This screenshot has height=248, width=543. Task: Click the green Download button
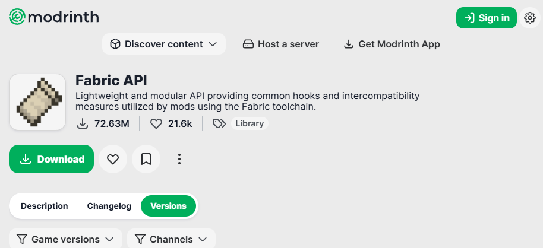pyautogui.click(x=51, y=159)
